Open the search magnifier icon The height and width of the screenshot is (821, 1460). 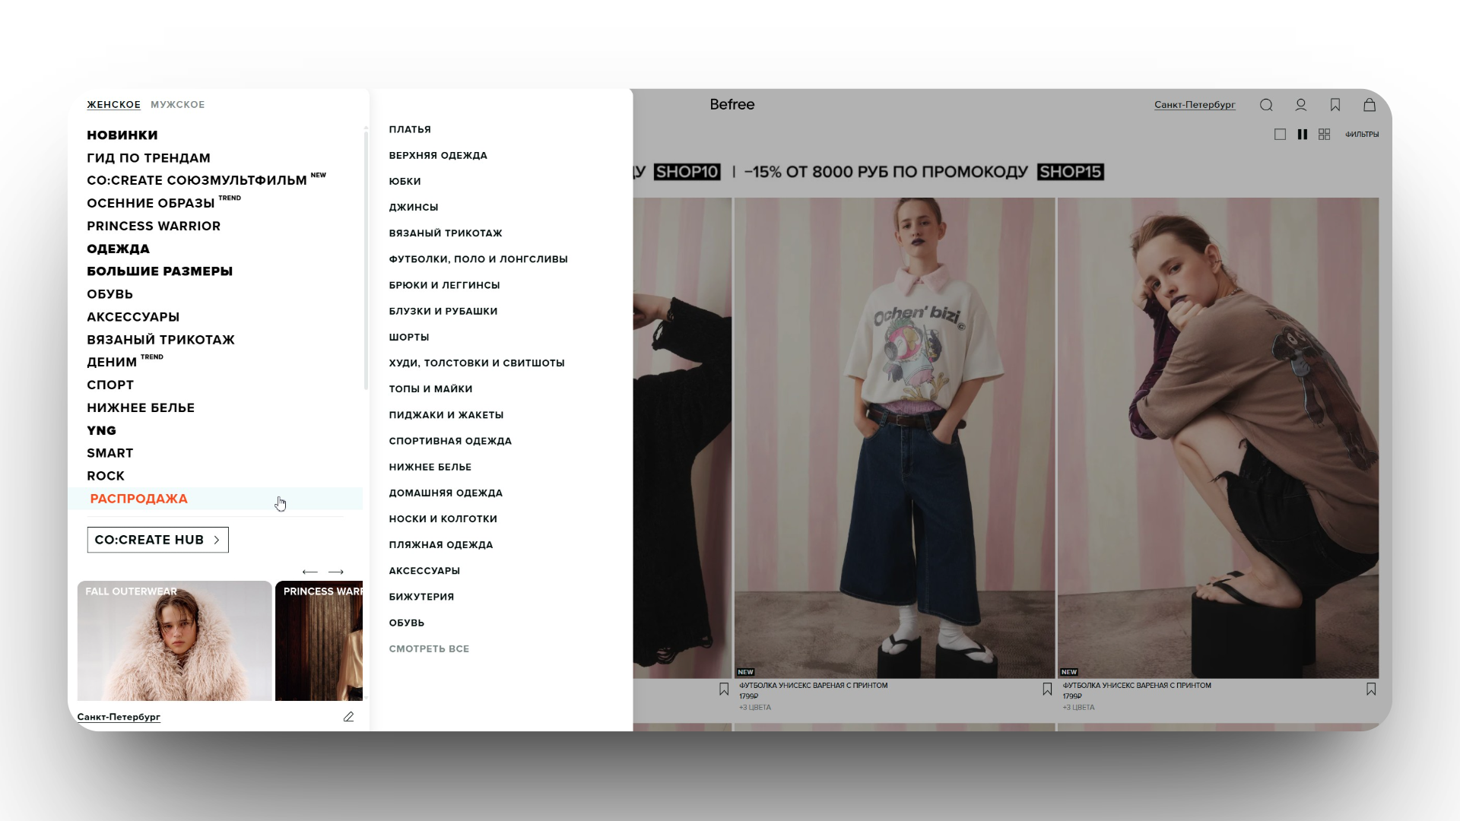(x=1266, y=105)
